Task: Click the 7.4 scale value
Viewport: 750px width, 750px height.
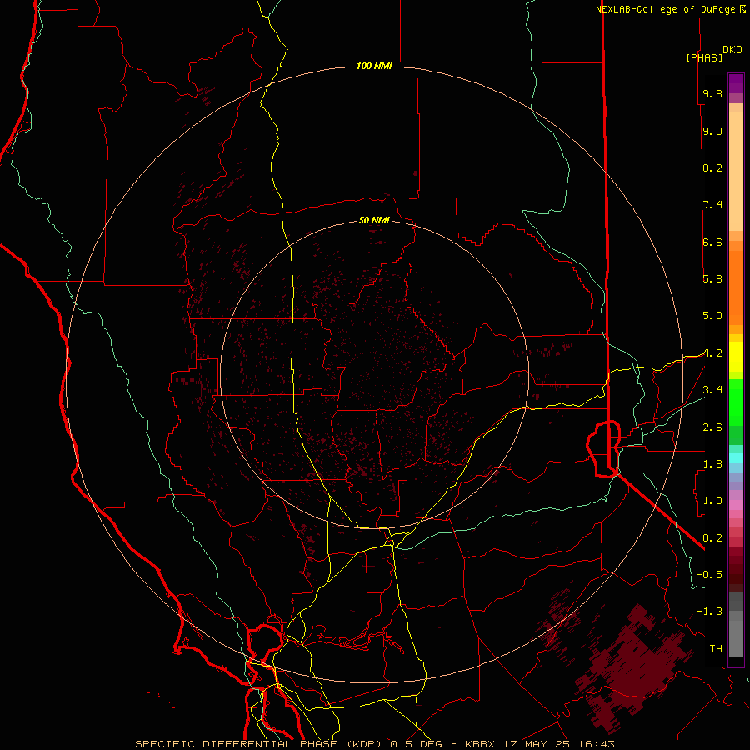Action: pos(712,205)
